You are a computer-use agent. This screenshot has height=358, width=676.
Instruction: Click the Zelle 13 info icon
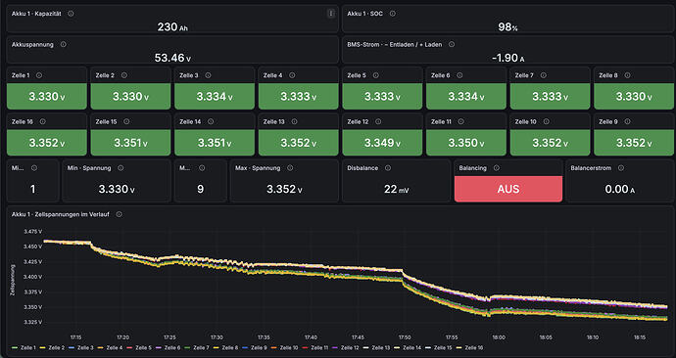[294, 121]
